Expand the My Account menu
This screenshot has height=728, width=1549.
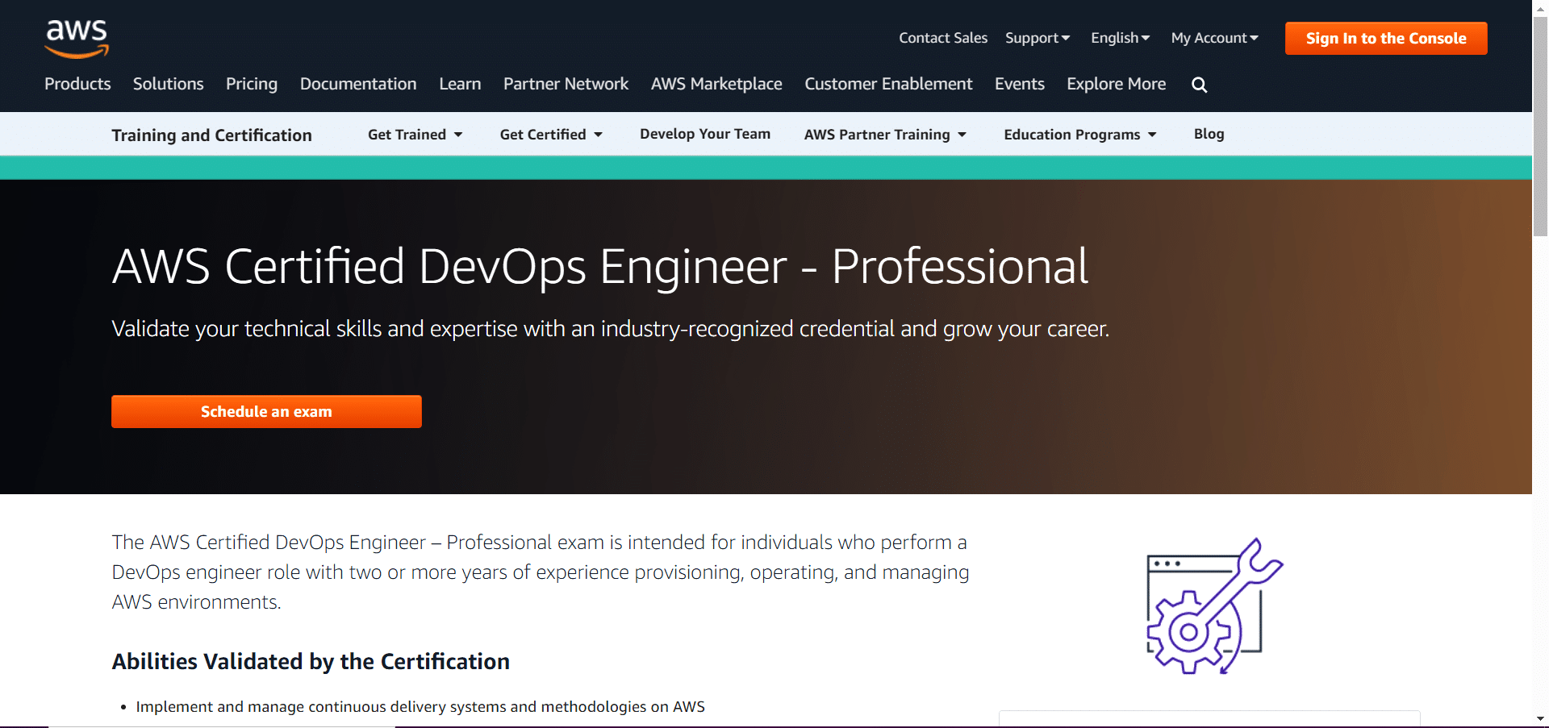(x=1214, y=38)
